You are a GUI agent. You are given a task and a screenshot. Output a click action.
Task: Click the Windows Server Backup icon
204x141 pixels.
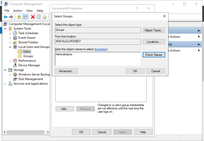15,74
